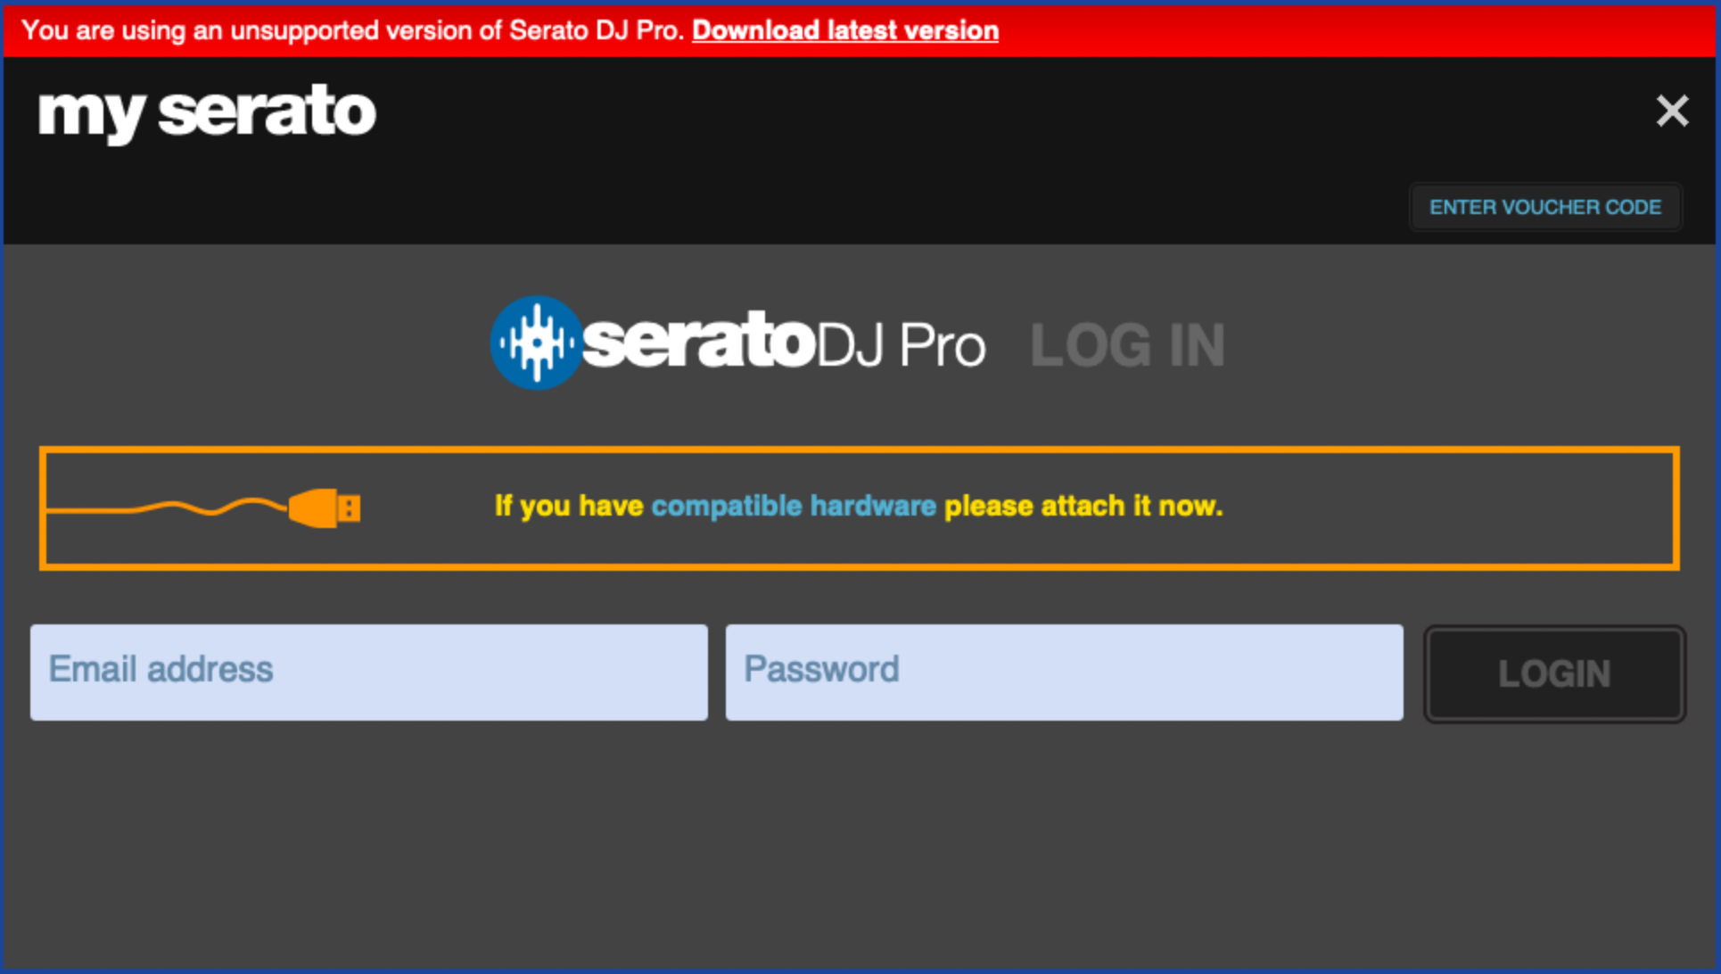Viewport: 1721px width, 974px height.
Task: Open the compatible hardware link
Action: click(x=794, y=506)
